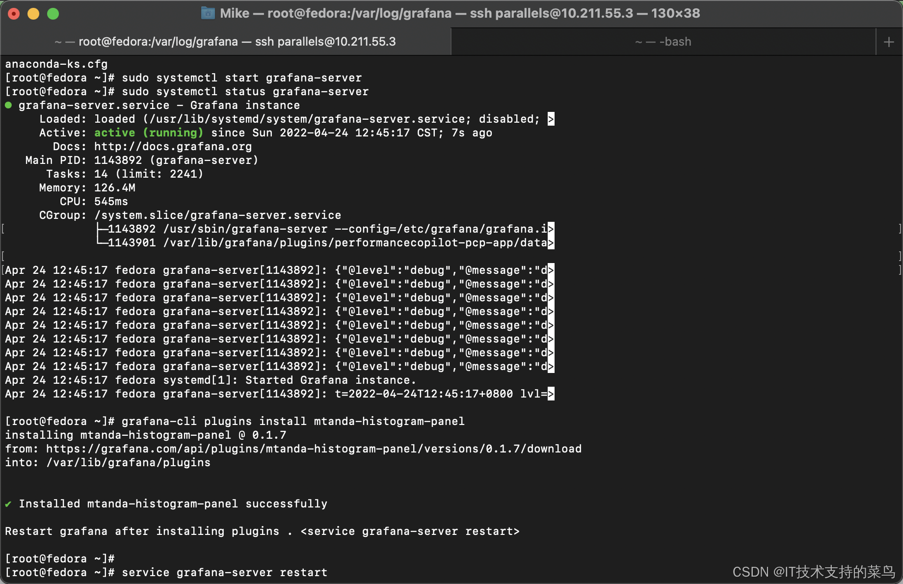The height and width of the screenshot is (584, 903).
Task: Click 'grafana-cli plugins install mtanda-histogram-panel' command
Action: coord(293,421)
